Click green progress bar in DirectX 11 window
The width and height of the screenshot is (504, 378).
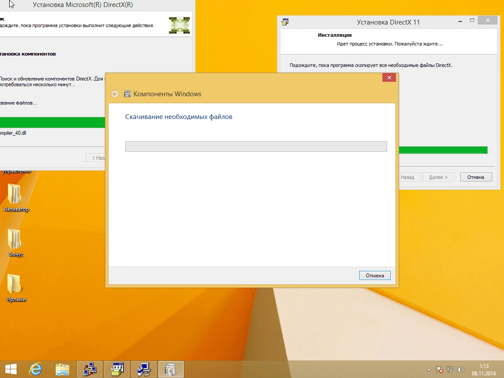(x=443, y=150)
